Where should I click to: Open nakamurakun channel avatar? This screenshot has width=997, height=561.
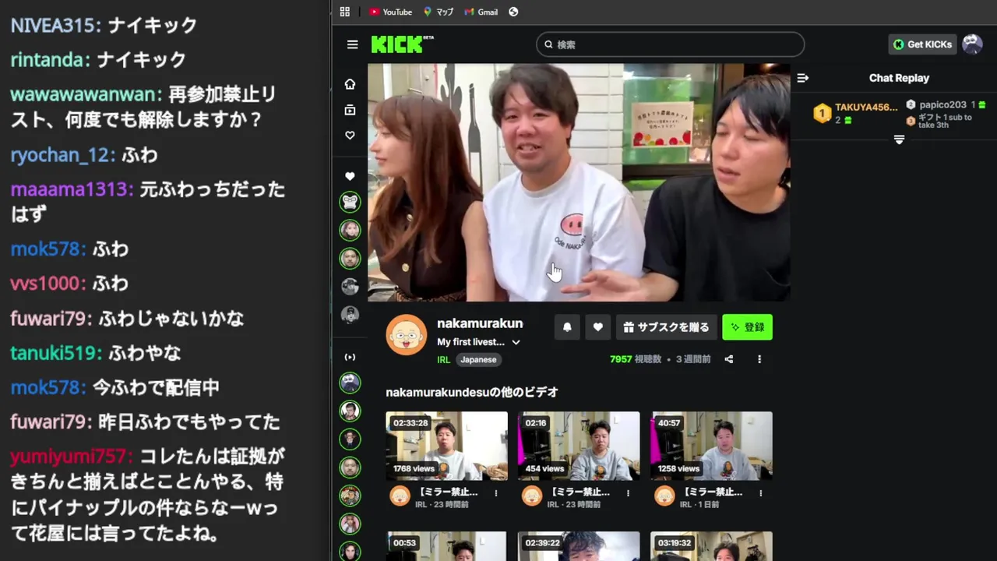coord(407,335)
